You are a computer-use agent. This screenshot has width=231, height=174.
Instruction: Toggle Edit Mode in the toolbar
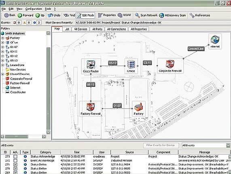point(85,15)
